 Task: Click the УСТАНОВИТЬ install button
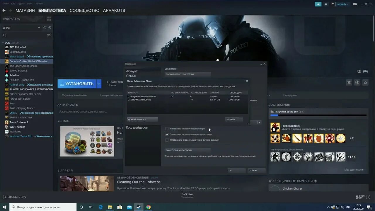click(x=77, y=84)
